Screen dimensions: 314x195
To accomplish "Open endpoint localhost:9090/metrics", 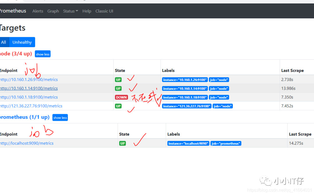I will (27, 143).
